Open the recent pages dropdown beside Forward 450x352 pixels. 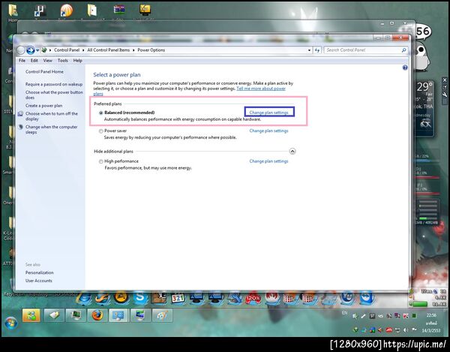37,50
